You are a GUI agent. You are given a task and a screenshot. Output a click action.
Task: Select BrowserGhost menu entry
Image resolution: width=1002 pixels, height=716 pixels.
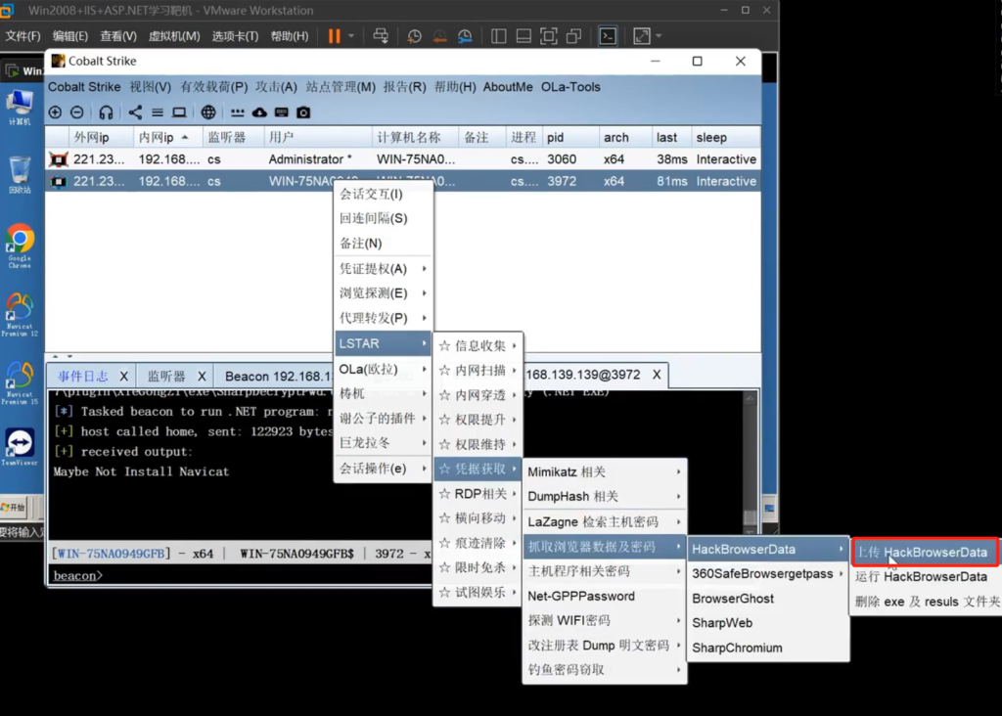click(768, 599)
